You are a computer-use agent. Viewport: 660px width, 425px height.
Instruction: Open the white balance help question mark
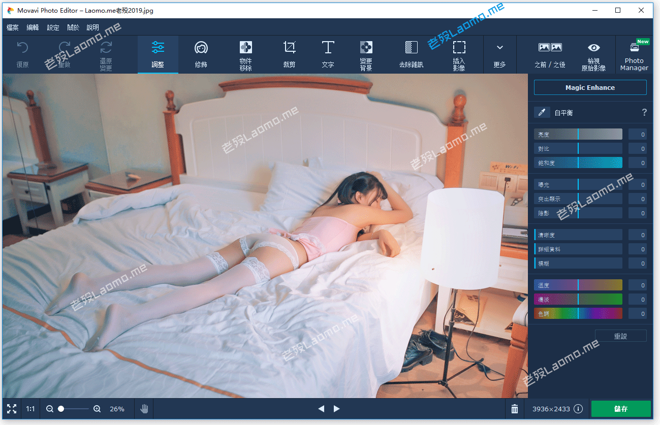pos(644,112)
